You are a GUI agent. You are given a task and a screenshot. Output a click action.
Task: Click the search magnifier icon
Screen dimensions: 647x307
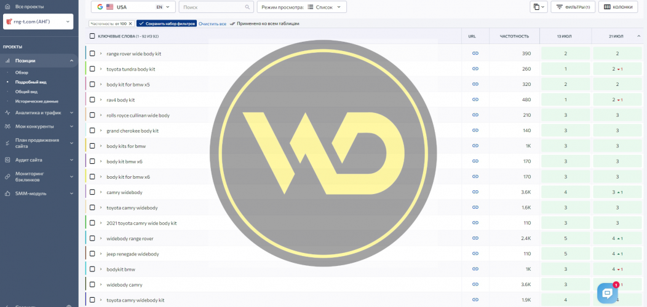click(x=248, y=7)
